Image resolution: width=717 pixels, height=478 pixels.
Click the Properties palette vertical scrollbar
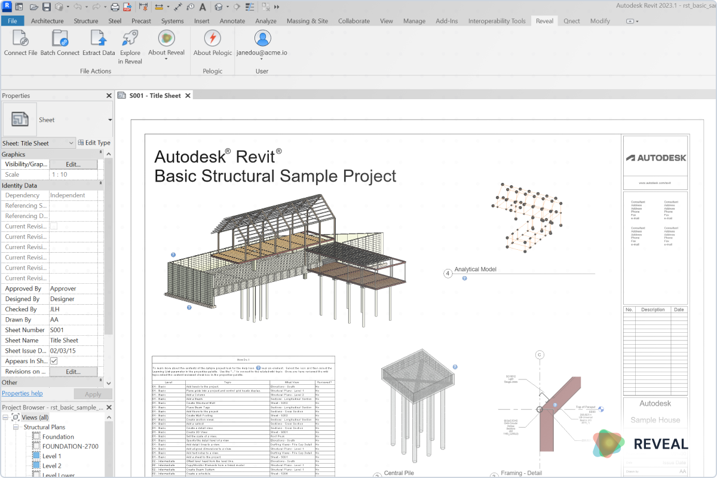click(x=108, y=245)
